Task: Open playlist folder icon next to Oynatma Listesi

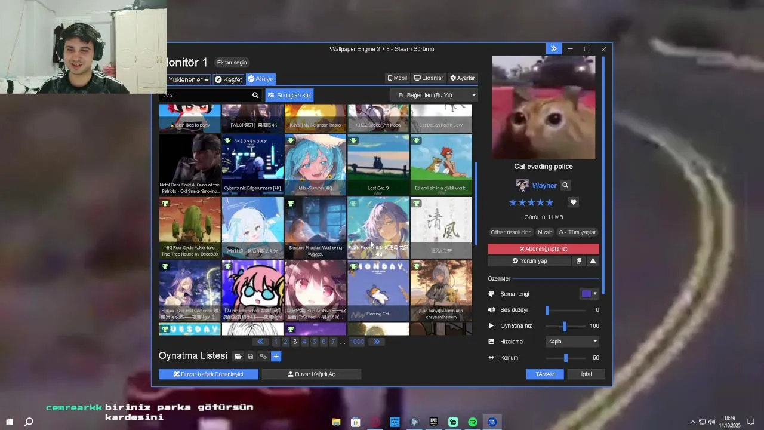Action: (x=238, y=357)
